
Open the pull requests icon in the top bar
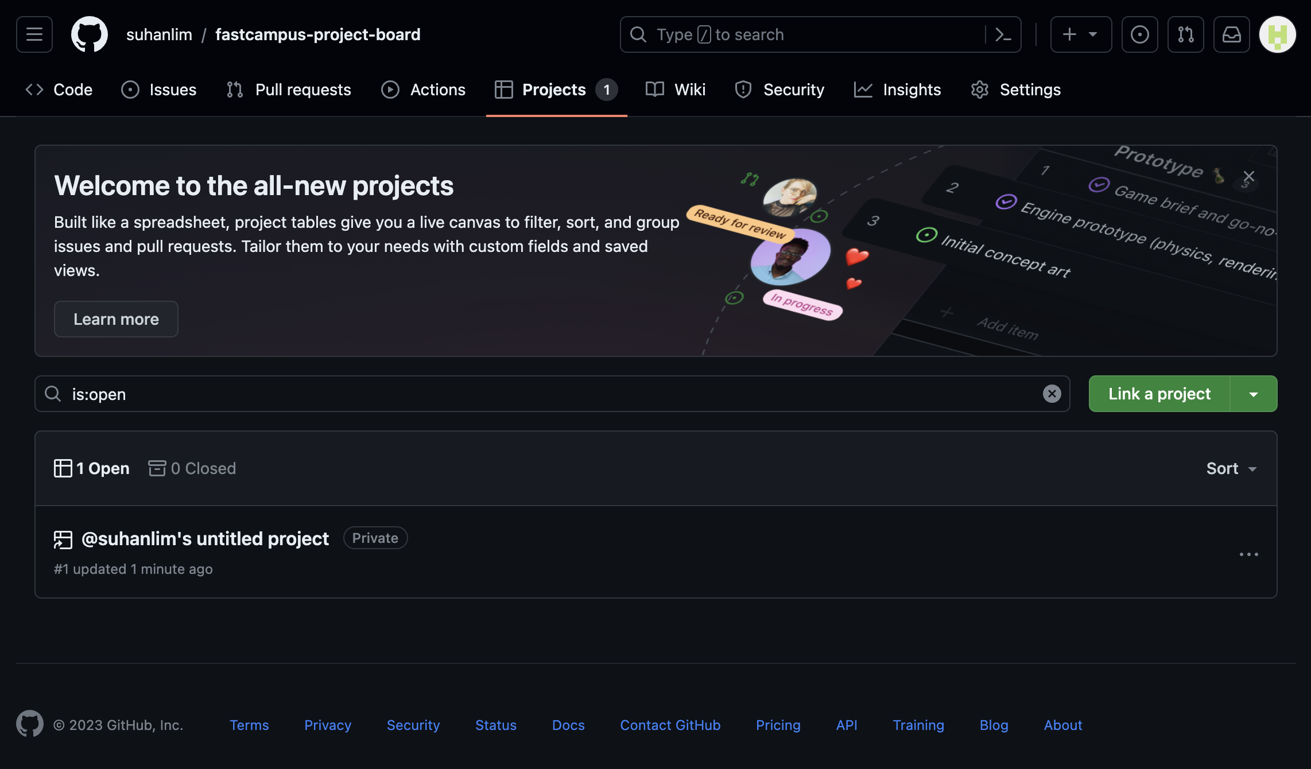1185,34
